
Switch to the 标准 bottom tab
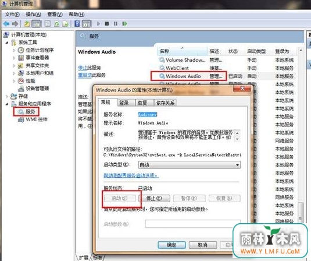[x=98, y=258]
